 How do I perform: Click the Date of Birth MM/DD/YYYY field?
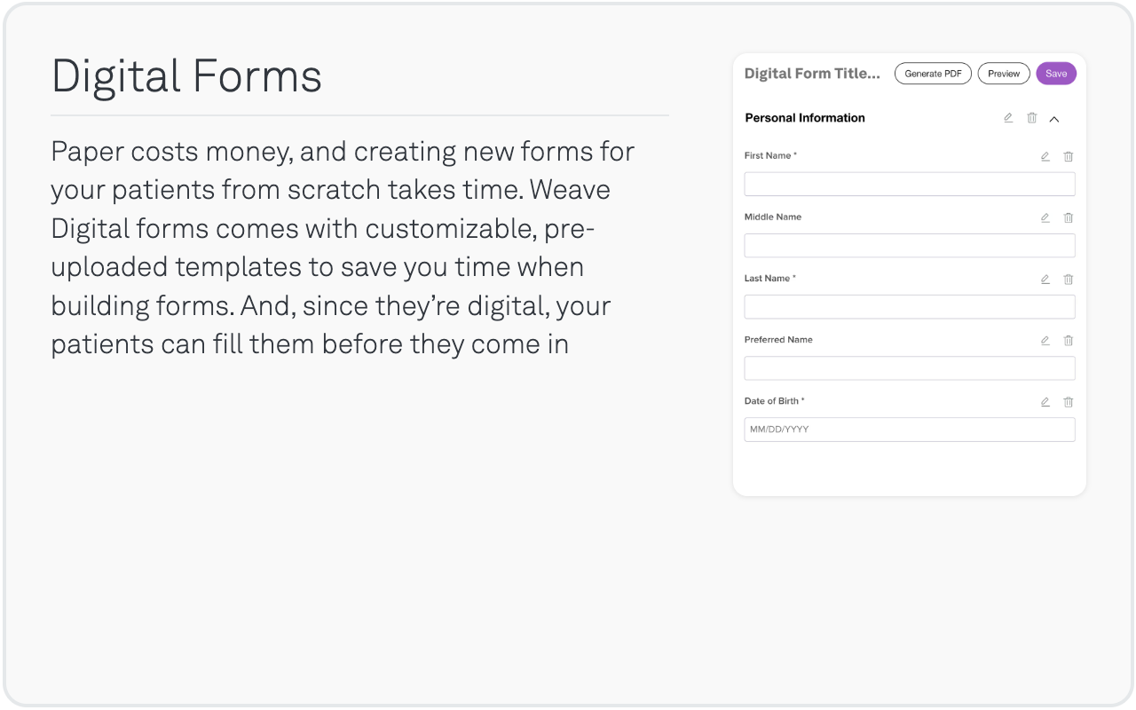910,430
